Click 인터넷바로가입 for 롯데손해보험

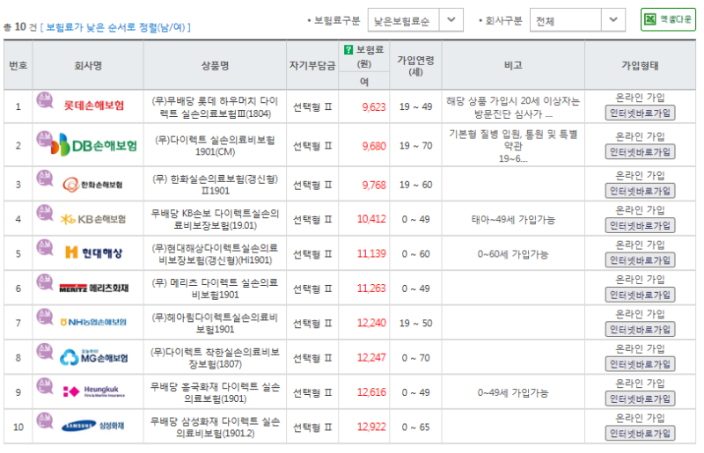coord(640,113)
